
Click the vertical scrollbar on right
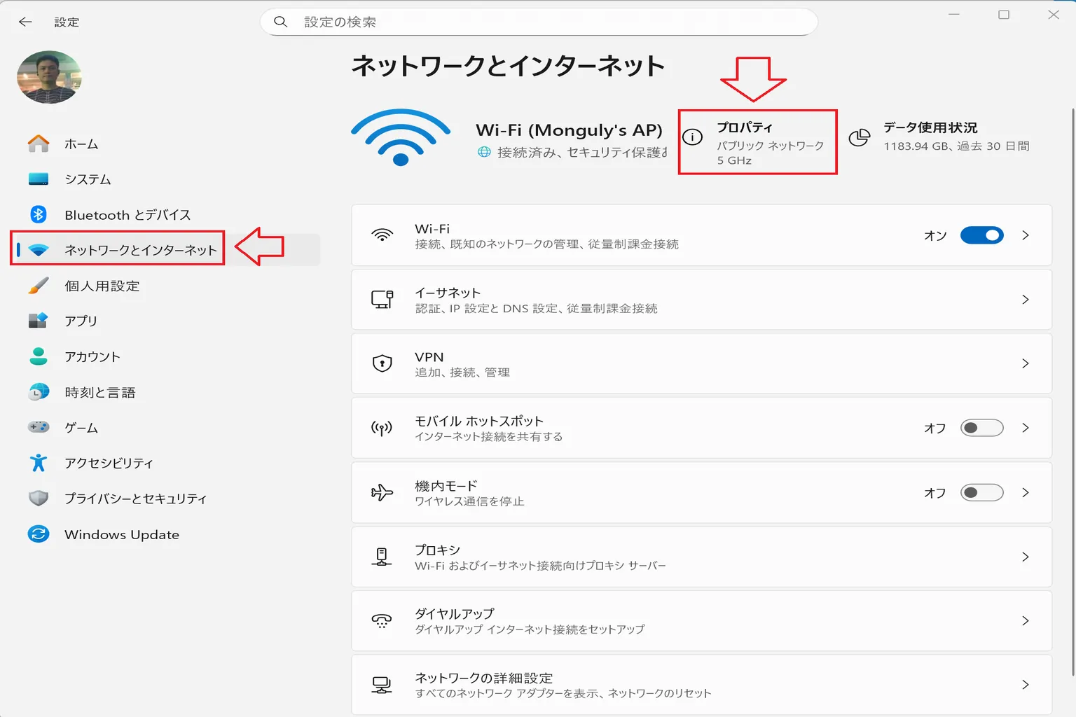(1072, 392)
